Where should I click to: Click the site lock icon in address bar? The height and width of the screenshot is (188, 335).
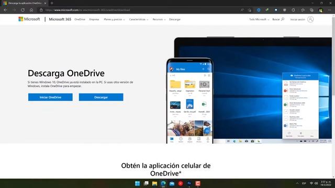tap(41, 10)
